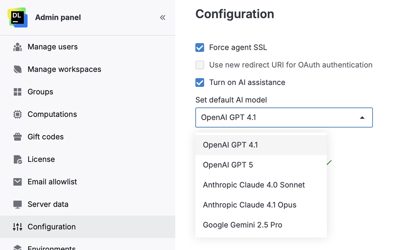This screenshot has height=250, width=407.
Task: Click the Manage users icon
Action: (x=18, y=47)
